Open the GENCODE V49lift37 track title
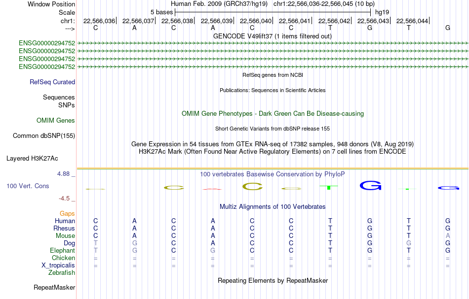 coord(272,36)
